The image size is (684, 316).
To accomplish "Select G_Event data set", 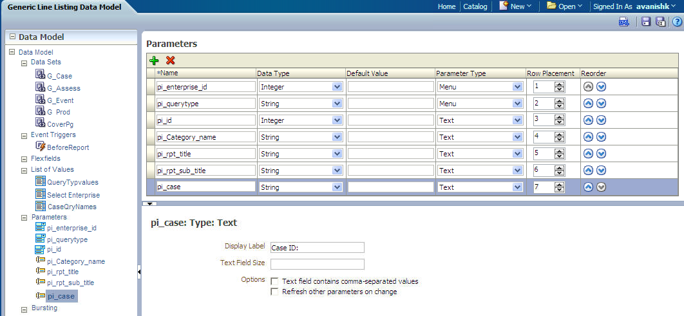I will [x=60, y=100].
